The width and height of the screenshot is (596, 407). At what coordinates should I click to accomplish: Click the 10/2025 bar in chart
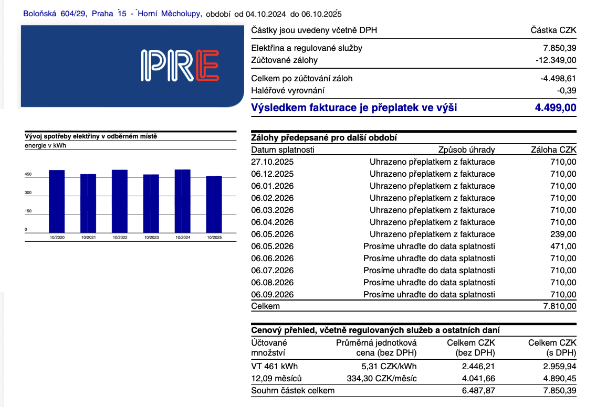point(214,205)
